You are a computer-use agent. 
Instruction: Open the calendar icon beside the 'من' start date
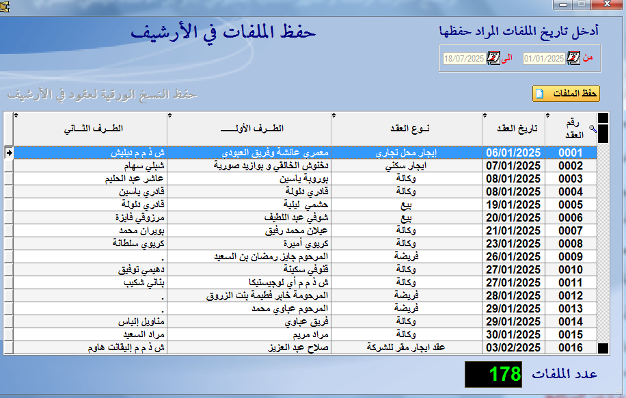click(573, 58)
